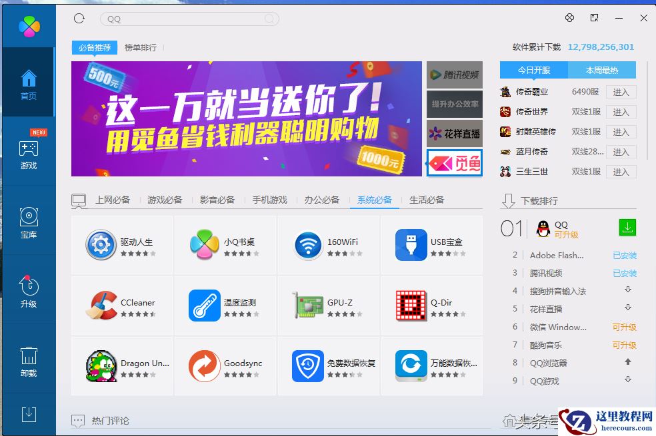Click the mini mode icon in title bar
Viewport: 656px width, 436px height.
[594, 17]
